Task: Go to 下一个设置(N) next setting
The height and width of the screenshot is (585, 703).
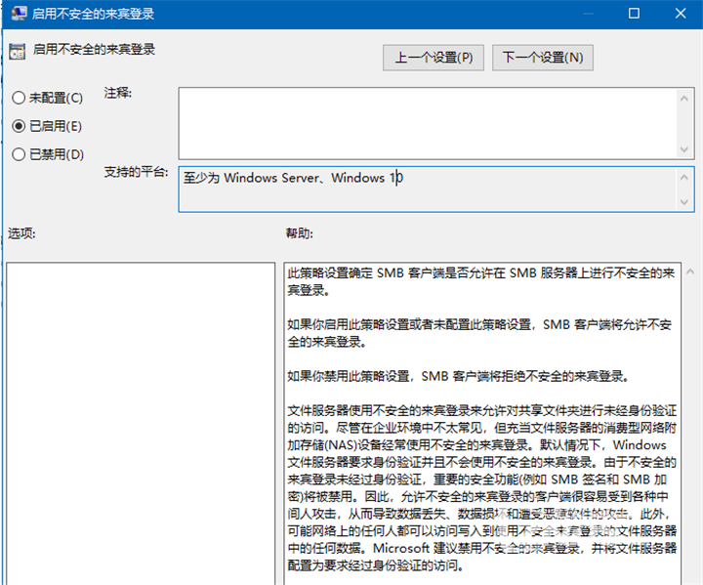Action: 543,58
